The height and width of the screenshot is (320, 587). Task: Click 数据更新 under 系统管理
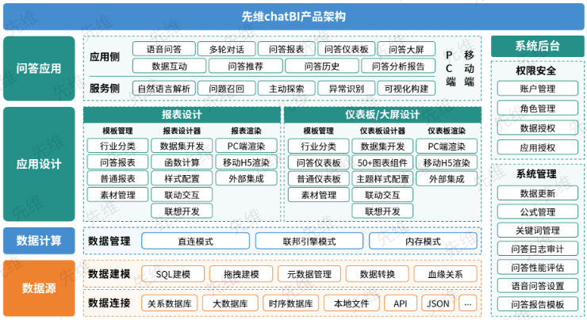pyautogui.click(x=538, y=193)
